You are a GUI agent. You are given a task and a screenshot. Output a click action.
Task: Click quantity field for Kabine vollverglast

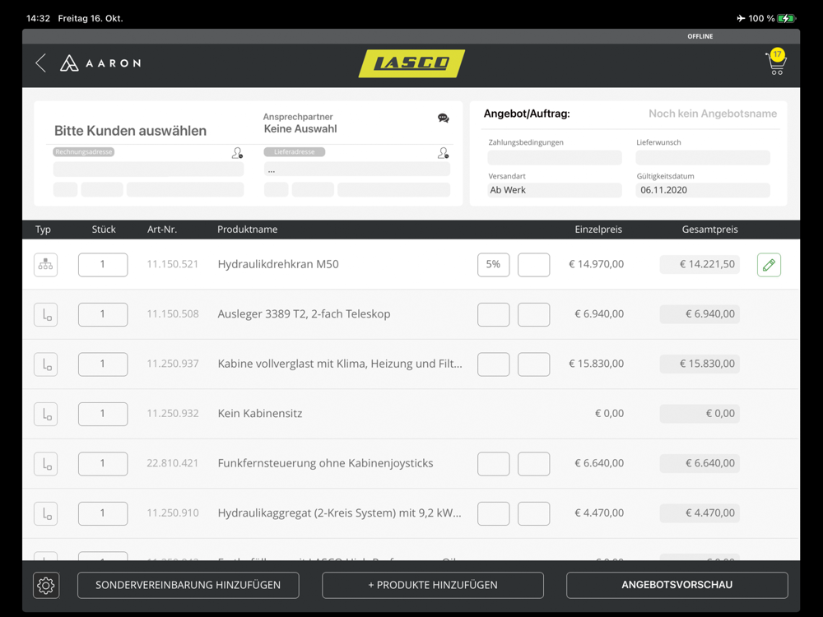103,364
